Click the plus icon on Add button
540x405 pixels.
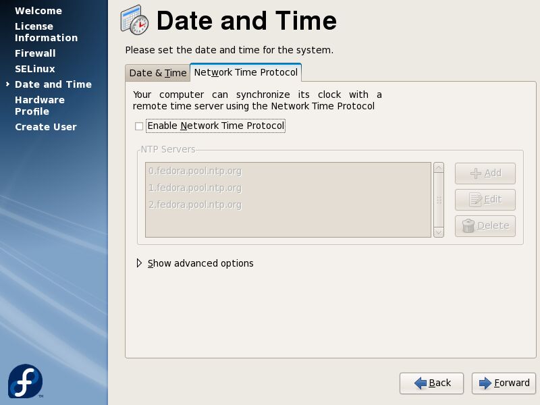click(x=476, y=173)
